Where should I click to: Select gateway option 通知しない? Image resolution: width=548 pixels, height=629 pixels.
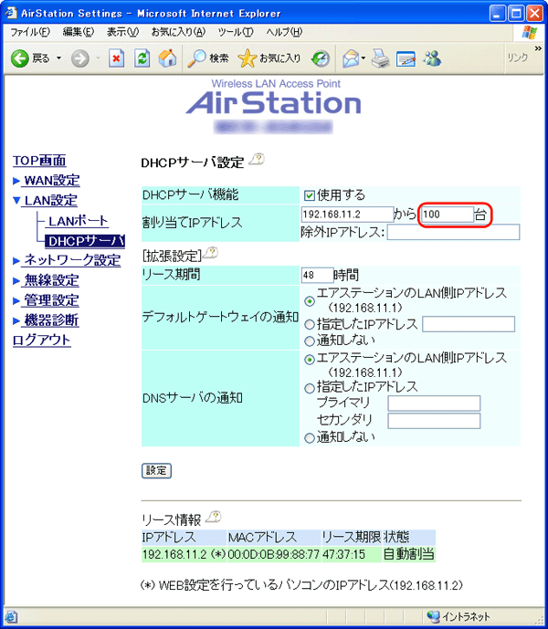pos(309,341)
